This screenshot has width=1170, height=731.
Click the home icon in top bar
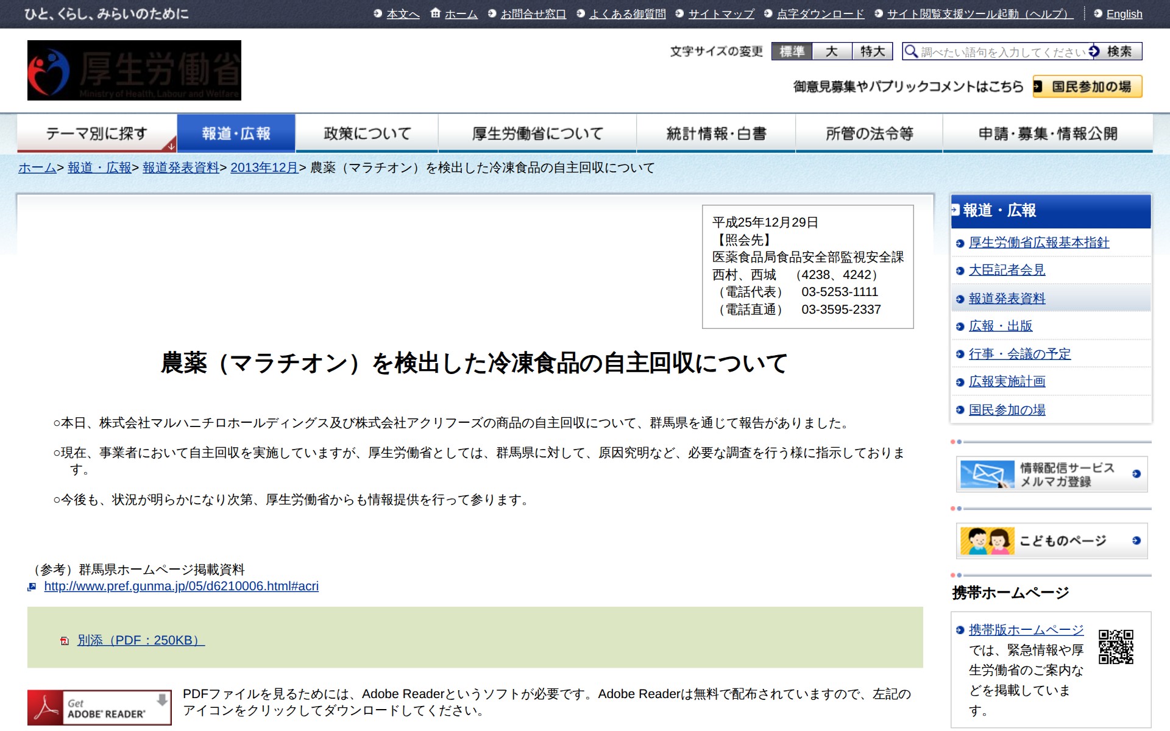click(x=435, y=13)
